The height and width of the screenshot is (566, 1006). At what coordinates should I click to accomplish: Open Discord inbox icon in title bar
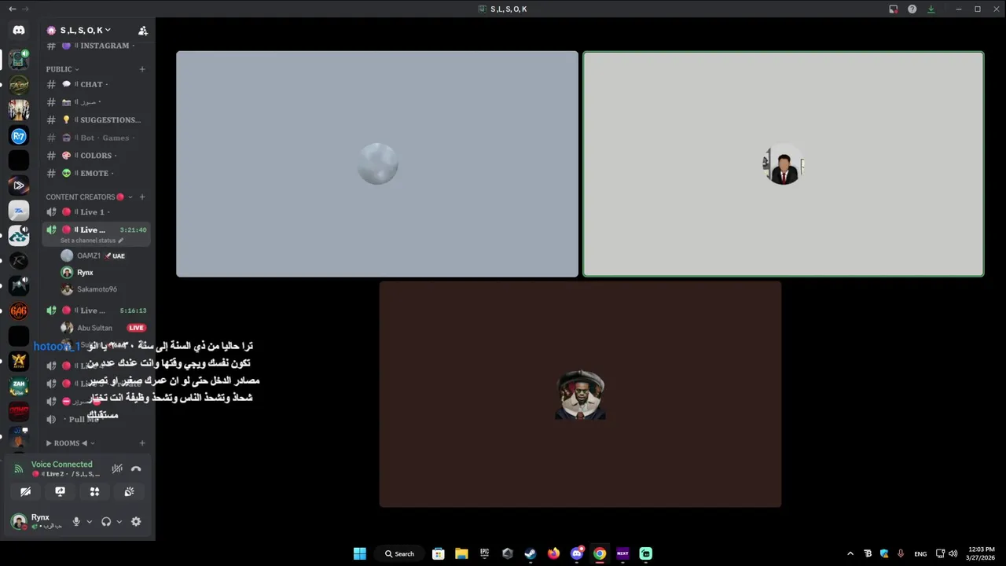[x=894, y=9]
